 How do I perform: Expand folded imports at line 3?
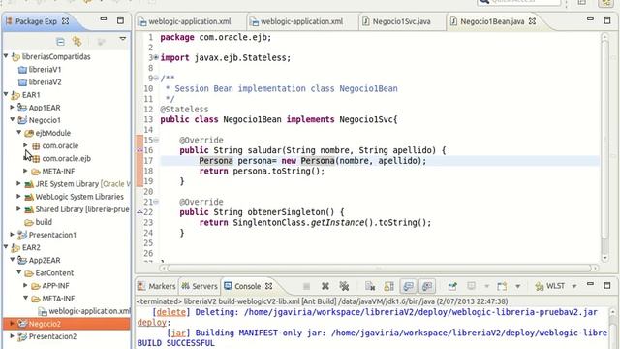point(156,57)
